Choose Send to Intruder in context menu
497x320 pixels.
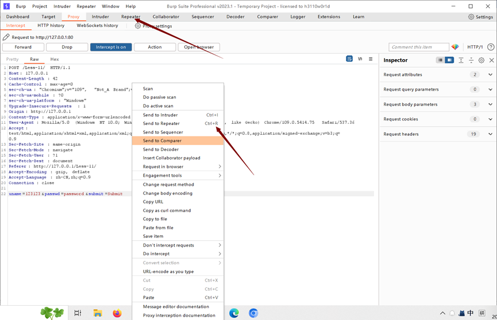click(x=178, y=115)
